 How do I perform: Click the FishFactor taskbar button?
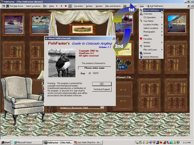[x=58, y=143]
